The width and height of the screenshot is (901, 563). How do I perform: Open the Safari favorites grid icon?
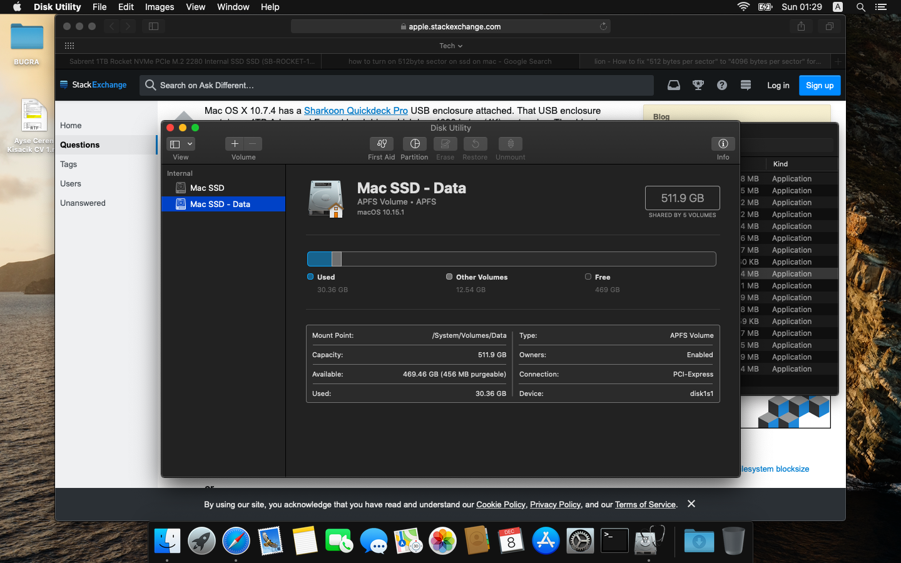(x=69, y=46)
